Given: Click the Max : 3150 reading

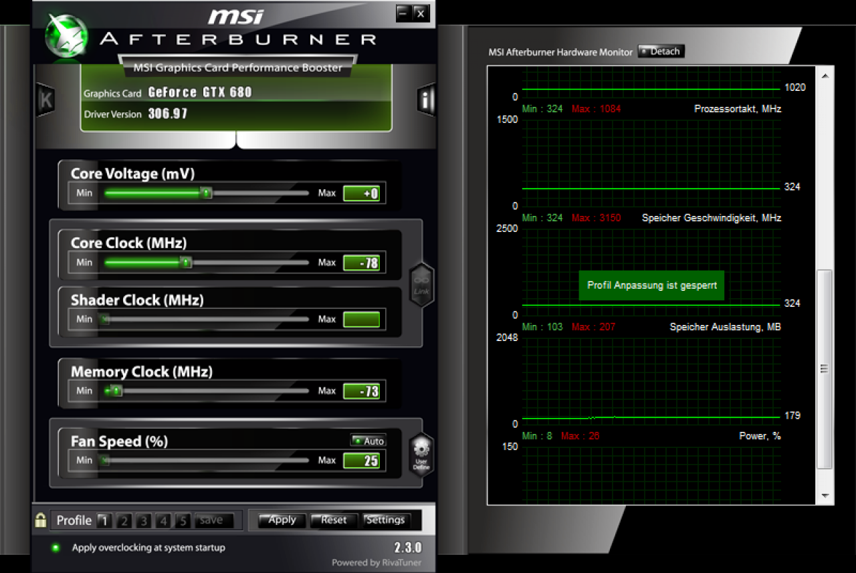Looking at the screenshot, I should point(597,218).
